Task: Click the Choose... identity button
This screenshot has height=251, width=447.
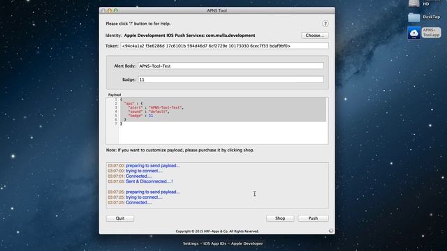Action: [x=315, y=36]
